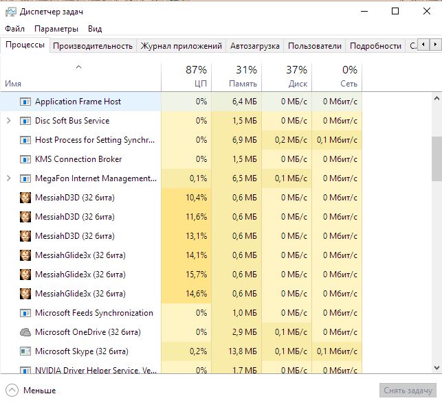Expand the Disc Soft Bus Service group
442x407 pixels.
click(8, 121)
